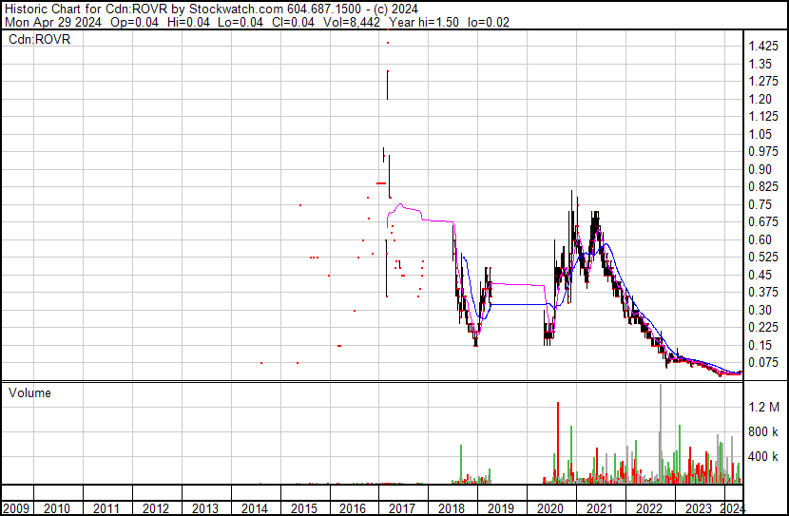Click the 'Mon Apr 29 2024' date text

coord(53,22)
